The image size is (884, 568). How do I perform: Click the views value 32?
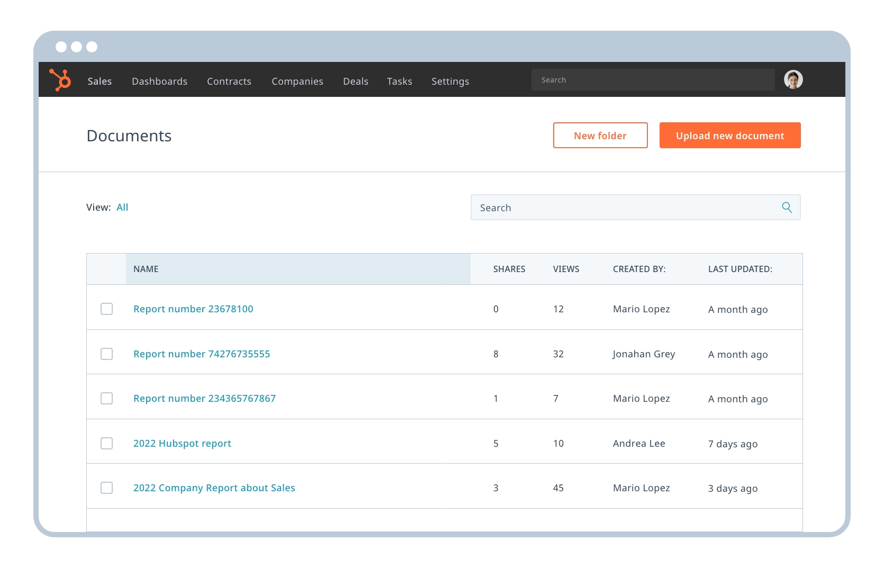[x=558, y=354]
